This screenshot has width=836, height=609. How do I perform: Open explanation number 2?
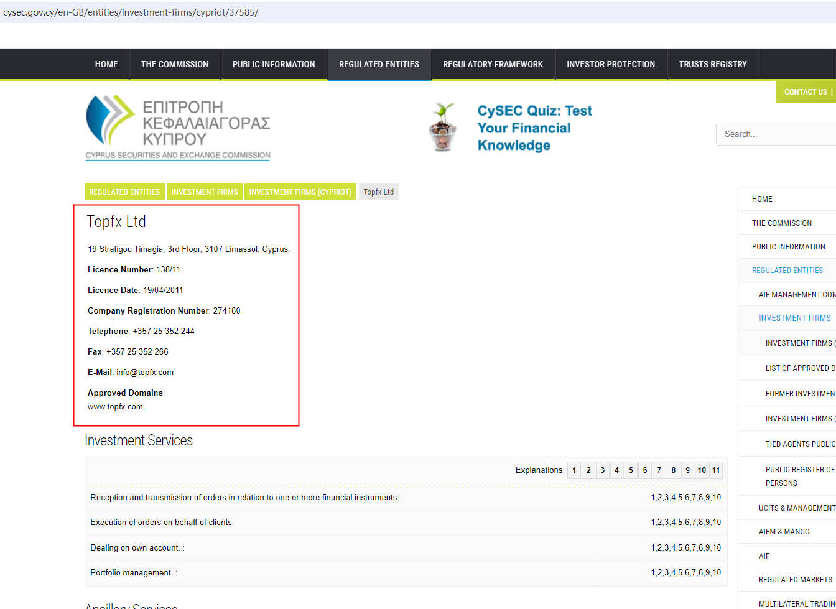tap(588, 470)
